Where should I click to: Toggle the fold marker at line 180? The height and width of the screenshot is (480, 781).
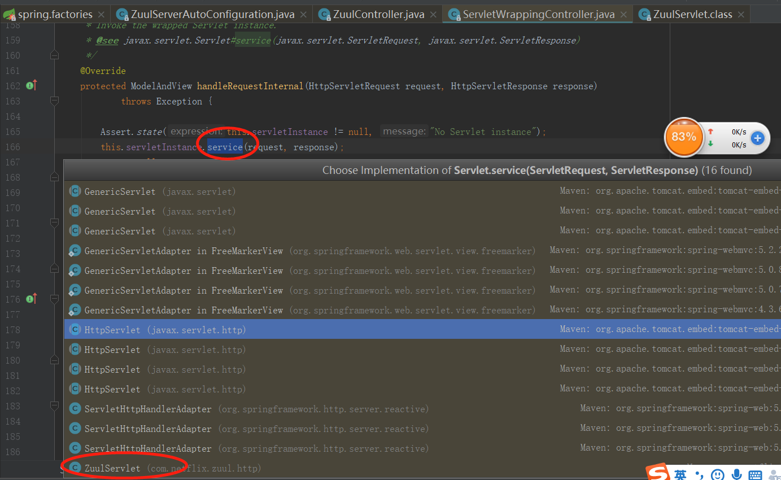tap(54, 360)
